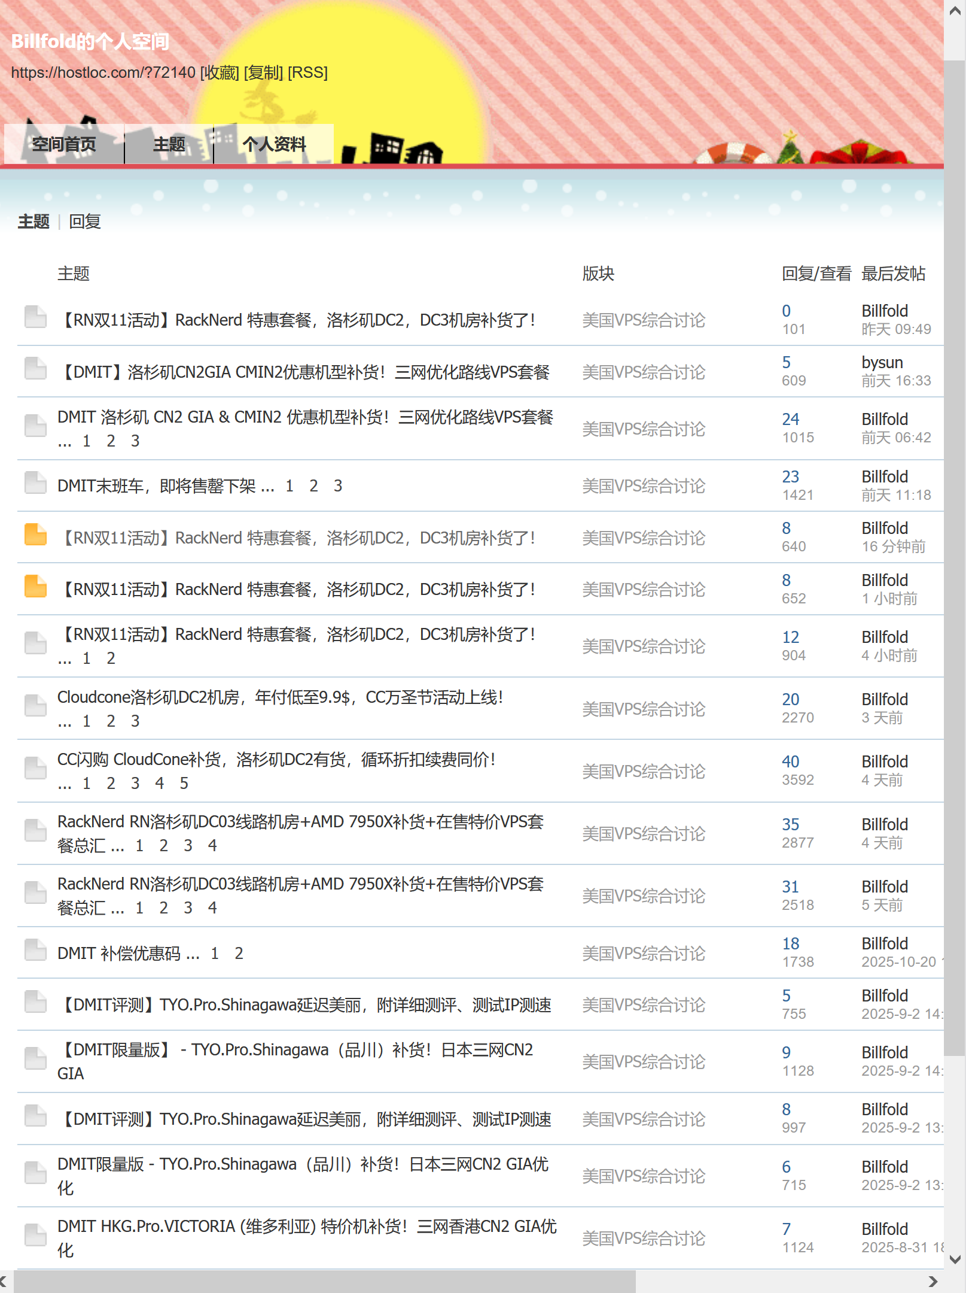Click thread icon of RackNerd post updated 4 小时前
Screen dimensions: 966x1293
[x=35, y=643]
